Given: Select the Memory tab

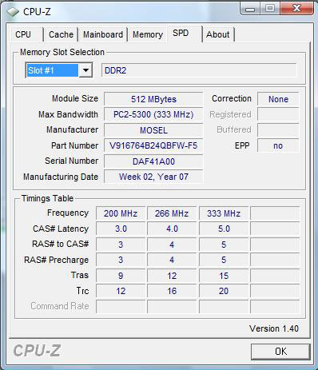Looking at the screenshot, I should click(148, 34).
